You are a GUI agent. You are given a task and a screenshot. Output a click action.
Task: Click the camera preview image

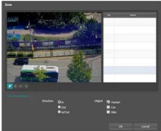(54, 47)
